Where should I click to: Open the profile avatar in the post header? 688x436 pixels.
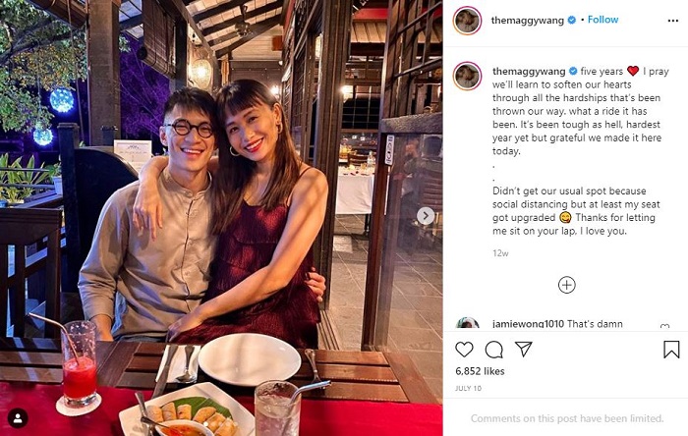click(467, 20)
